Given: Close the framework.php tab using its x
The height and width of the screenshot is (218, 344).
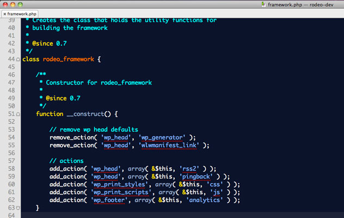Looking at the screenshot, I should (4, 14).
